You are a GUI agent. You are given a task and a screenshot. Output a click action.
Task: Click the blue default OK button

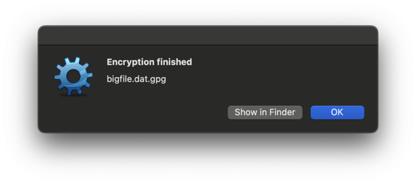click(x=337, y=113)
